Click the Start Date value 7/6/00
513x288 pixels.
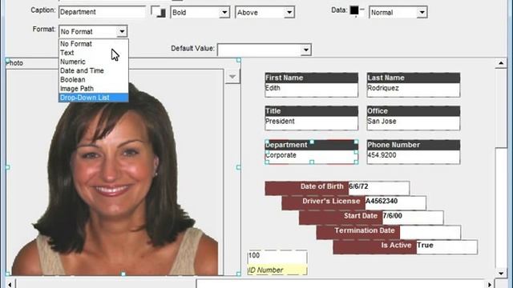tap(413, 218)
